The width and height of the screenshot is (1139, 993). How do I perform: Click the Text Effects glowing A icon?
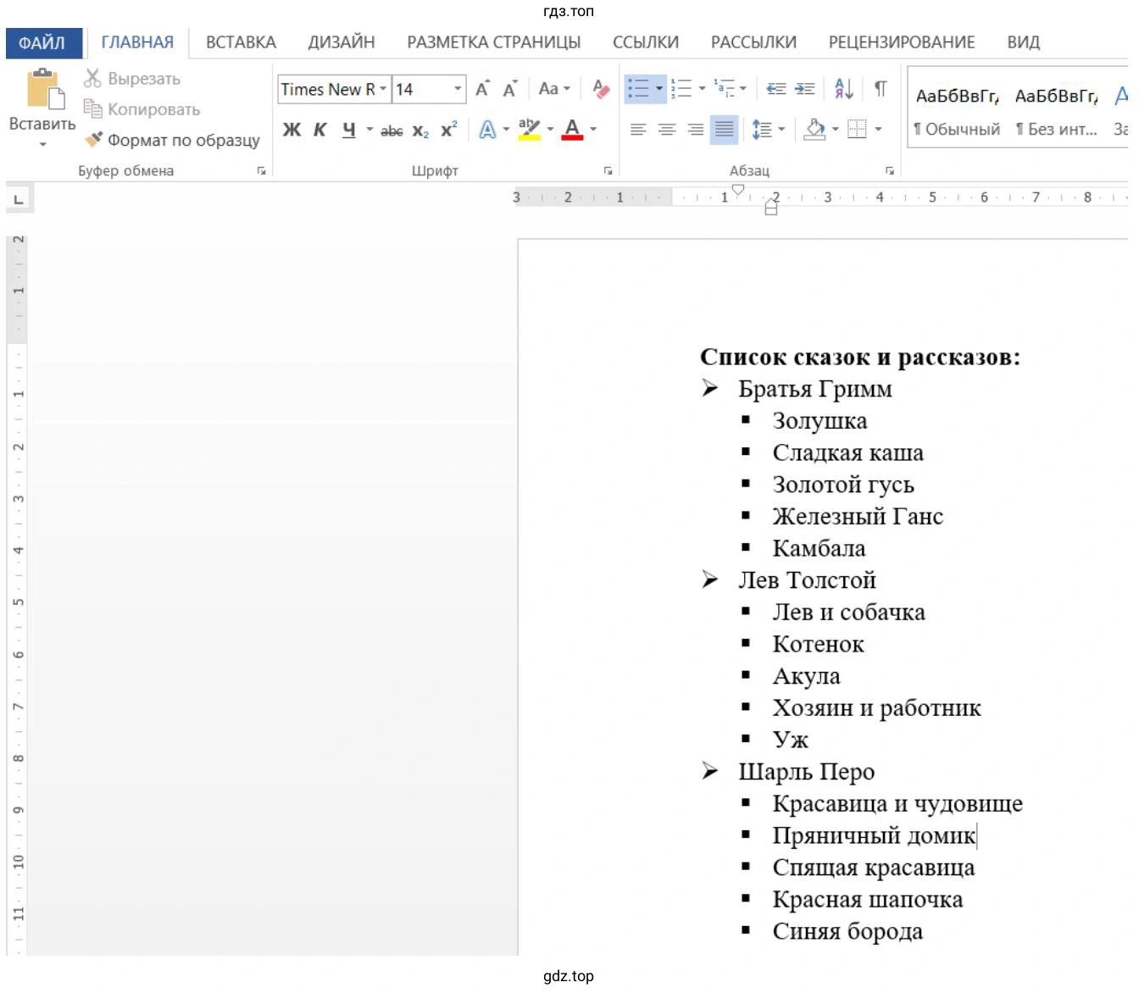click(x=487, y=130)
